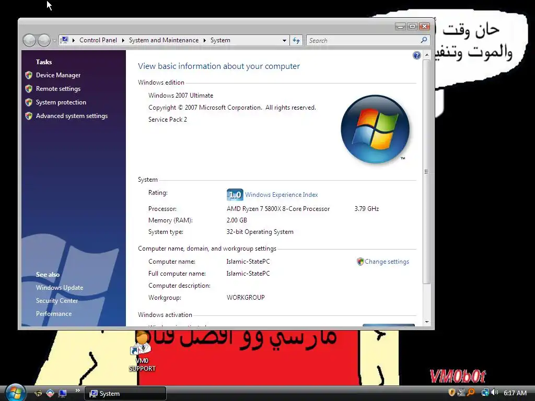Screen dimensions: 535x401
Task: Click the Refresh button in address bar
Action: (x=296, y=41)
